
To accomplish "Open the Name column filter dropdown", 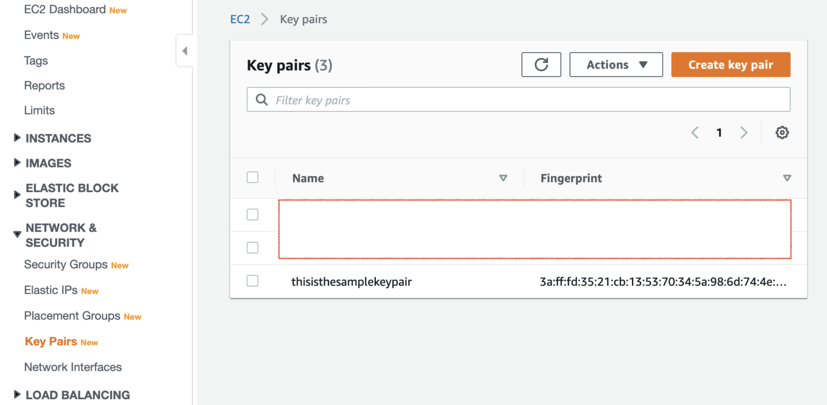I will [503, 178].
